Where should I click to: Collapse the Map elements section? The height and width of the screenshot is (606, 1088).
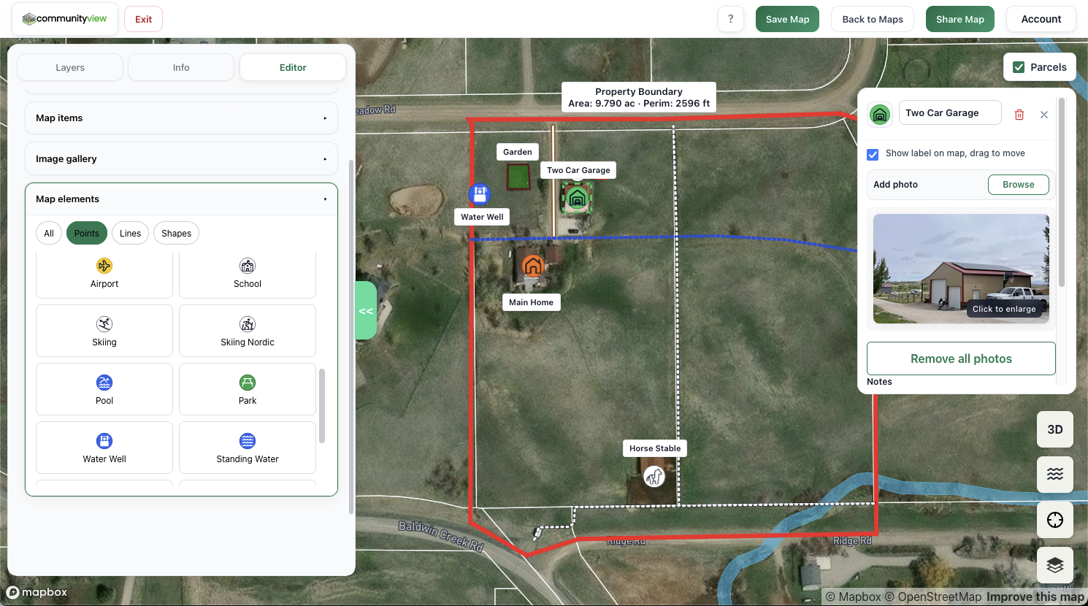(x=181, y=199)
